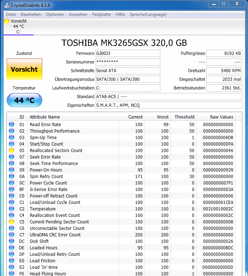Click the Current column header
This screenshot has height=276, width=248.
pyautogui.click(x=132, y=117)
